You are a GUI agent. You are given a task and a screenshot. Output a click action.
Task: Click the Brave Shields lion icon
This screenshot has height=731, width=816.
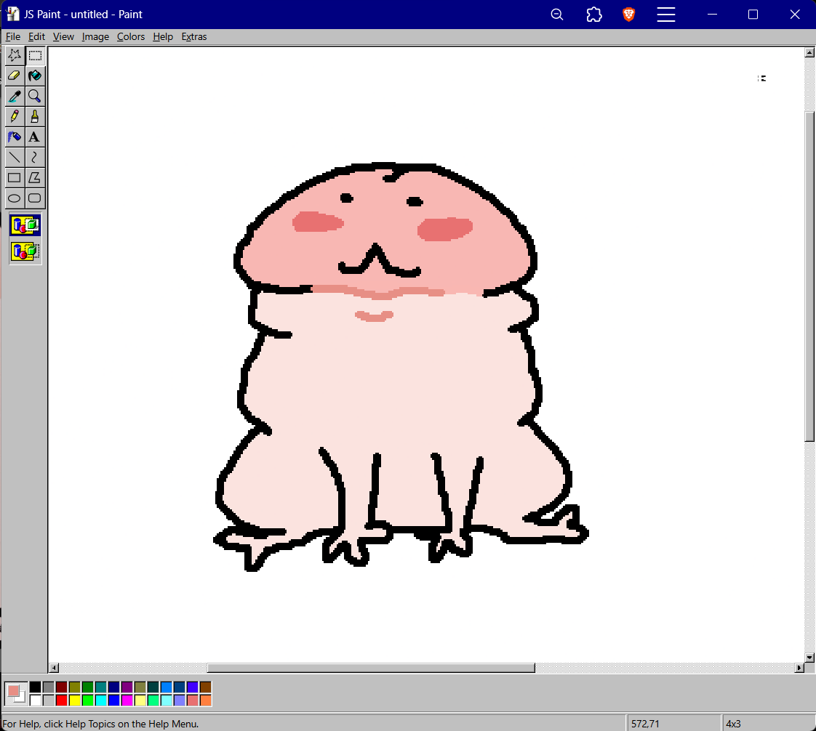[628, 15]
